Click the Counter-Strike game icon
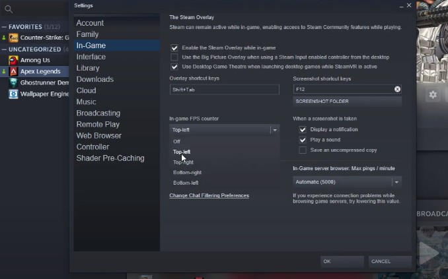Viewport: 448px width, 279px height. tap(13, 38)
